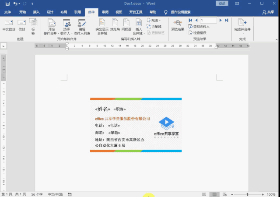The height and width of the screenshot is (197, 280).
Task: Open the undo history dropdown arrow
Action: tap(19, 4)
